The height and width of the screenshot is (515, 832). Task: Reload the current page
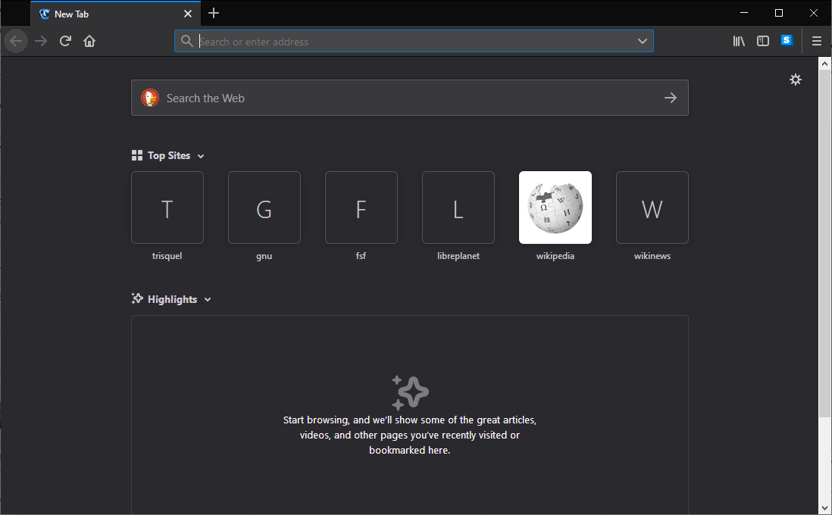(65, 41)
